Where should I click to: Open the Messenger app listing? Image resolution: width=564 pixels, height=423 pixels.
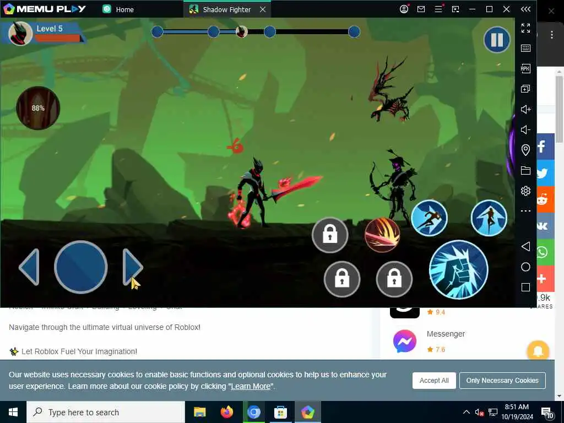coord(446,334)
